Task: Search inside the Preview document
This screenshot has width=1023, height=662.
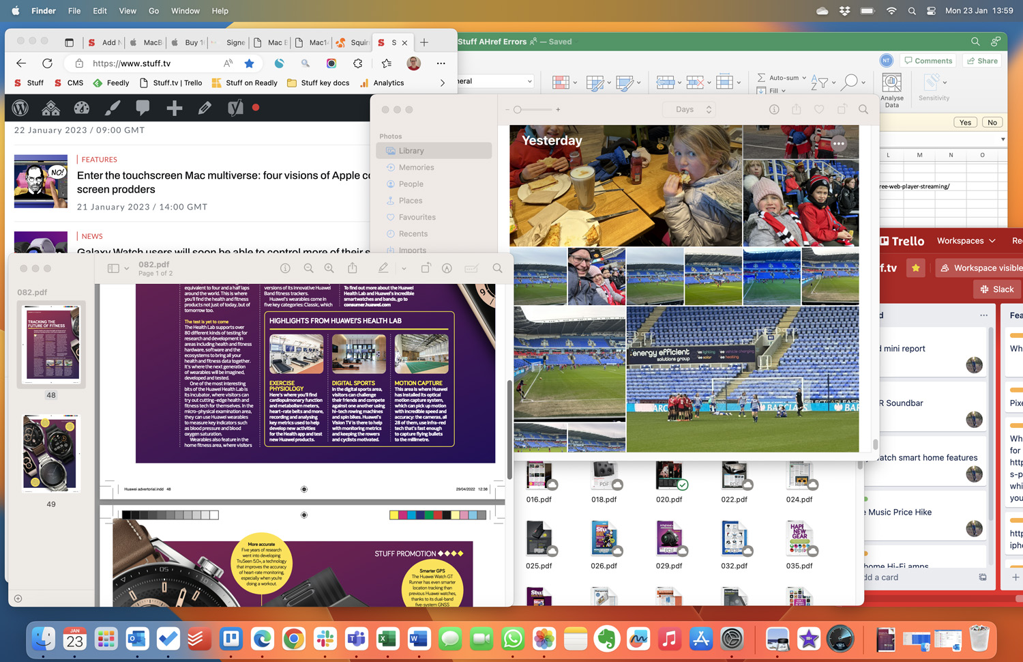Action: click(x=498, y=269)
